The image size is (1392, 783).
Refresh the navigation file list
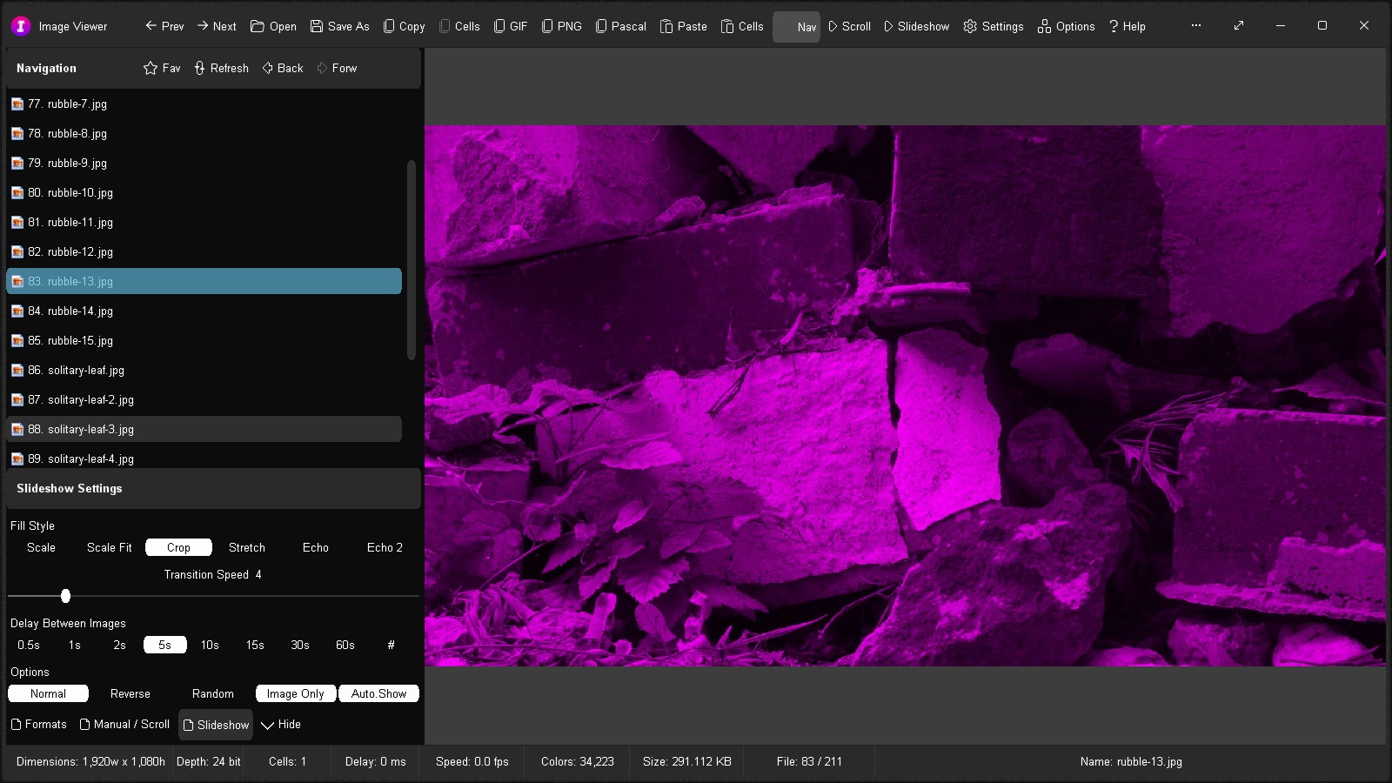click(221, 68)
